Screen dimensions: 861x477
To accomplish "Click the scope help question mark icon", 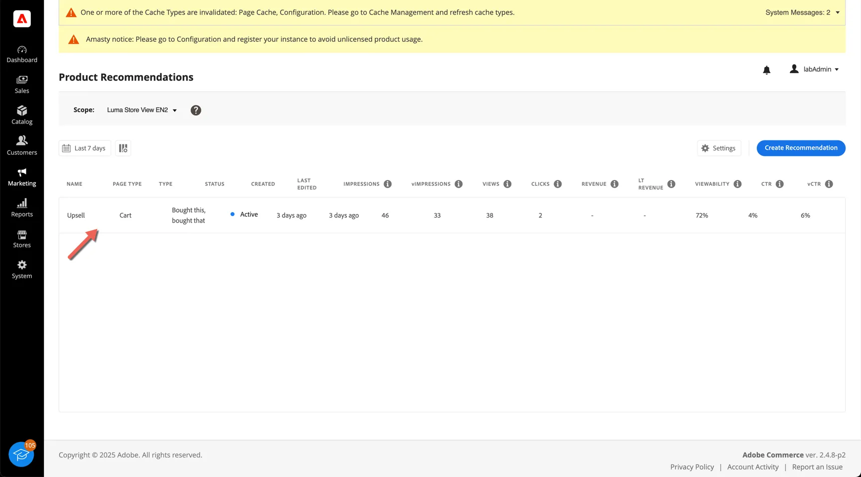I will pos(196,110).
